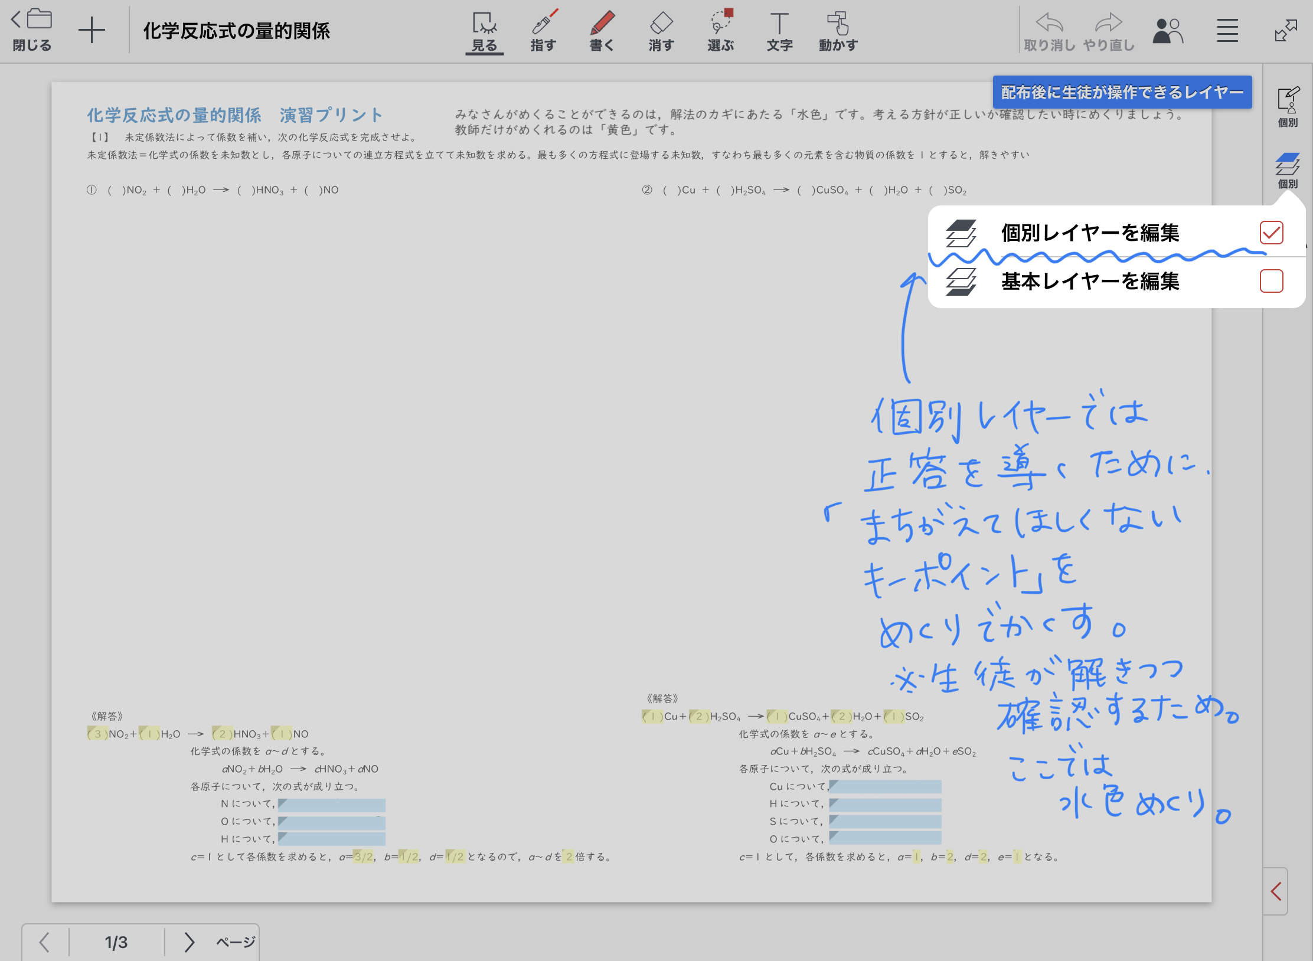Flip the blue めくり cover beside Nについて
Viewport: 1313px width, 961px height.
pyautogui.click(x=332, y=805)
